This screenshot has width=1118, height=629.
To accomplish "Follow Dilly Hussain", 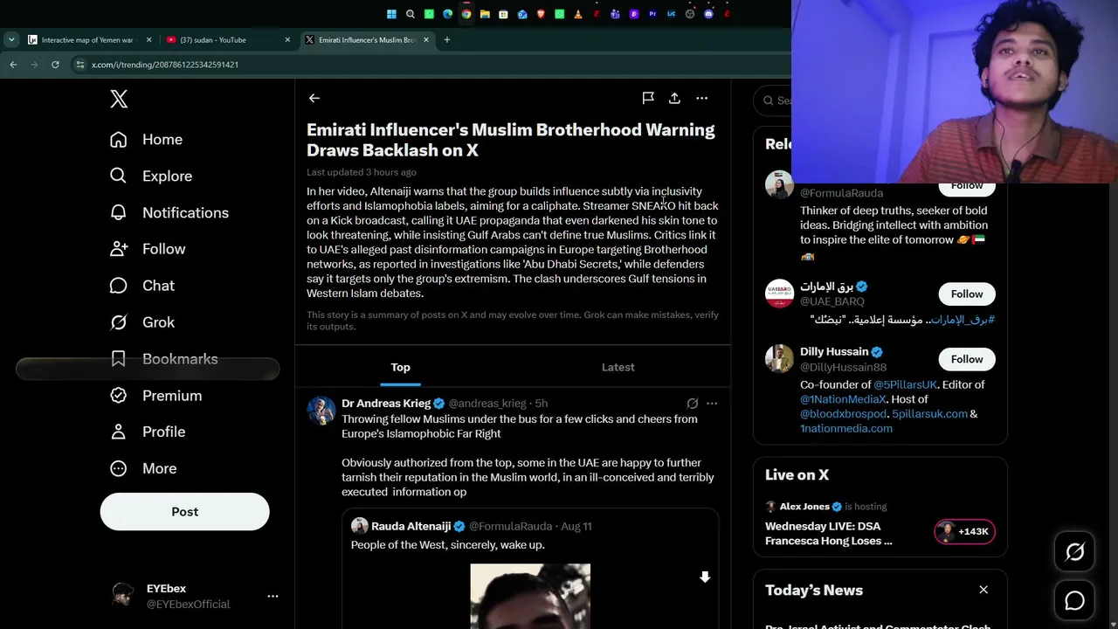I will coord(967,359).
